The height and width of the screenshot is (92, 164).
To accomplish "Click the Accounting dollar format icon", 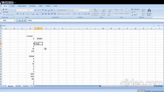I will point(75,14).
